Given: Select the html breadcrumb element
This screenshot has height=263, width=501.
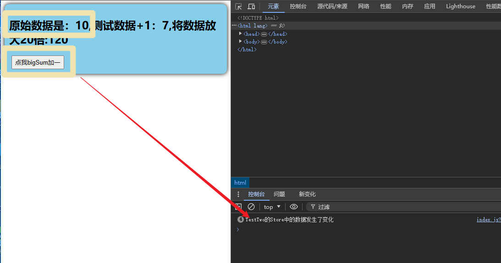Looking at the screenshot, I should pyautogui.click(x=240, y=183).
